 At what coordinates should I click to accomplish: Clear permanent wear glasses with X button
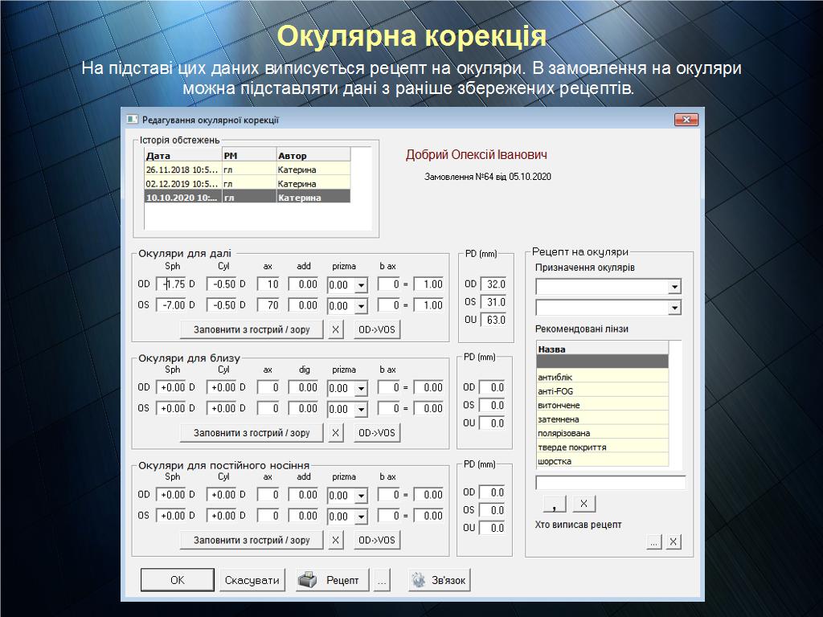336,541
